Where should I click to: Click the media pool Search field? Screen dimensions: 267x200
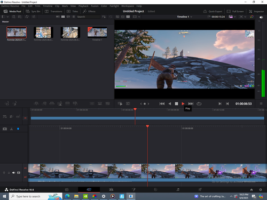tap(89, 17)
